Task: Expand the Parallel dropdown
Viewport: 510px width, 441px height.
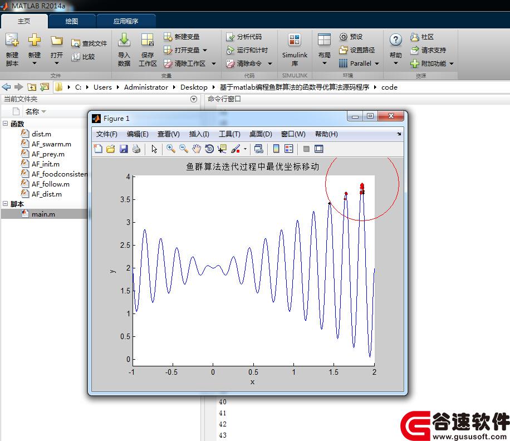Action: (377, 63)
